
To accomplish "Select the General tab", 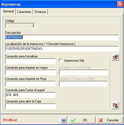I will pos(8,11).
